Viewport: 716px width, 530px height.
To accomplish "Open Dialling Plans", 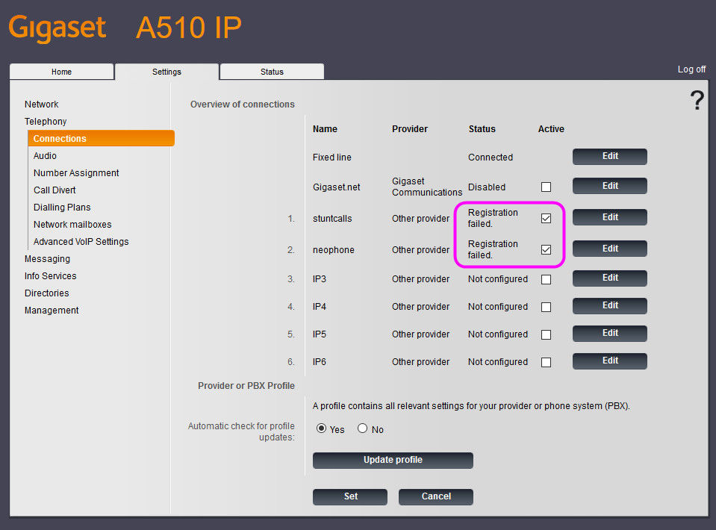I will point(62,208).
